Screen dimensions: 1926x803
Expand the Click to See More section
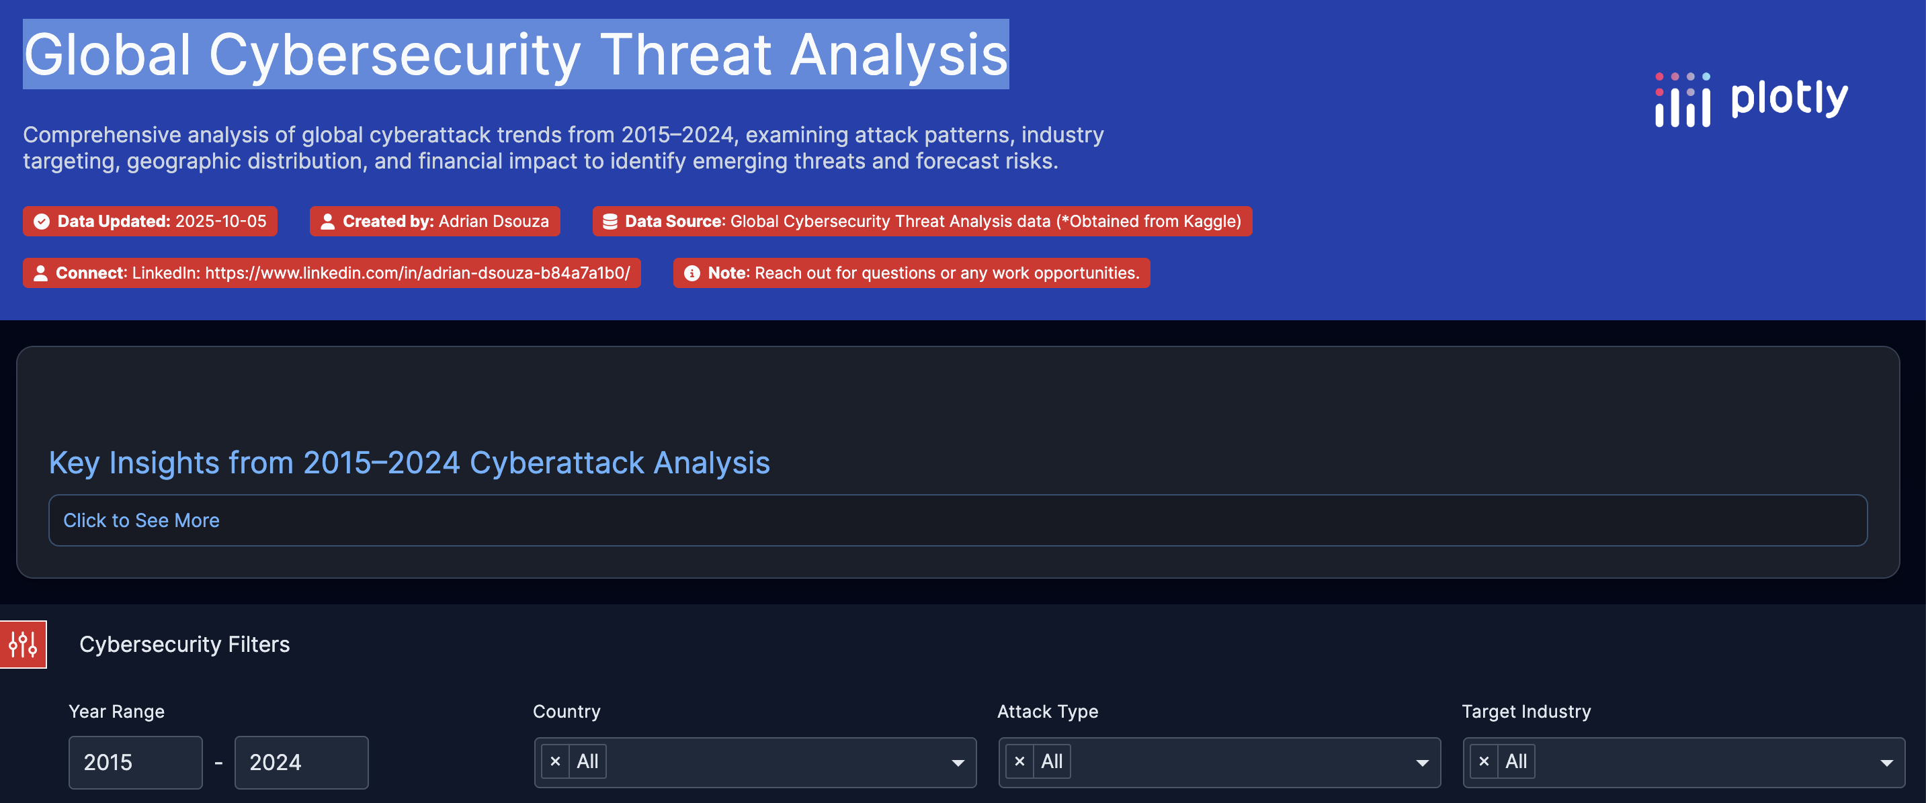click(x=141, y=520)
